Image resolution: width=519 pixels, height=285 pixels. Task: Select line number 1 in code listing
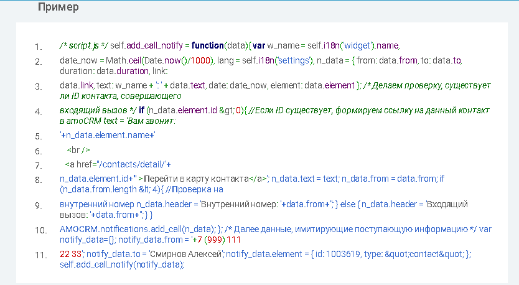[x=39, y=47]
